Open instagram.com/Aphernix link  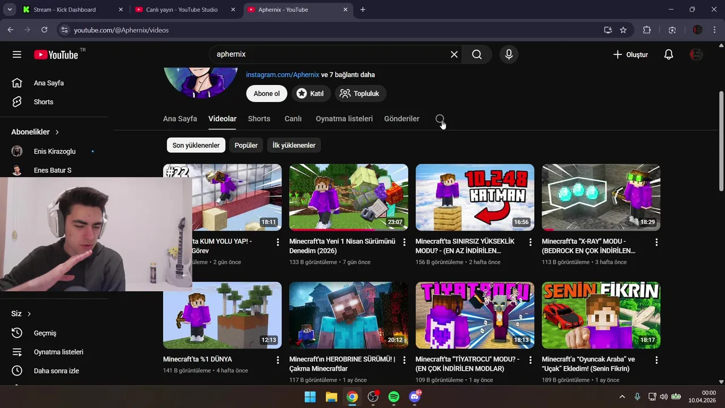[x=283, y=75]
